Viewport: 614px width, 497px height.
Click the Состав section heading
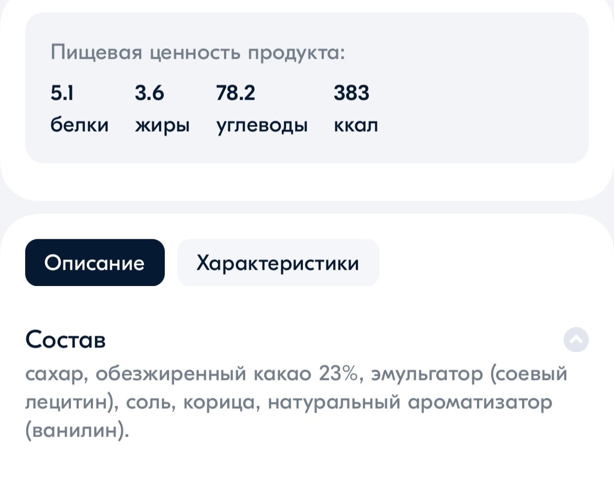[65, 340]
